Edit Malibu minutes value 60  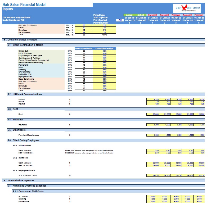pos(84,28)
